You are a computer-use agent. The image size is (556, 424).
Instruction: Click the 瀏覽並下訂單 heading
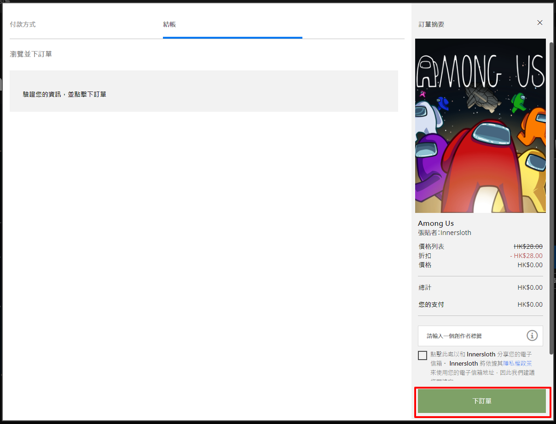coord(31,54)
